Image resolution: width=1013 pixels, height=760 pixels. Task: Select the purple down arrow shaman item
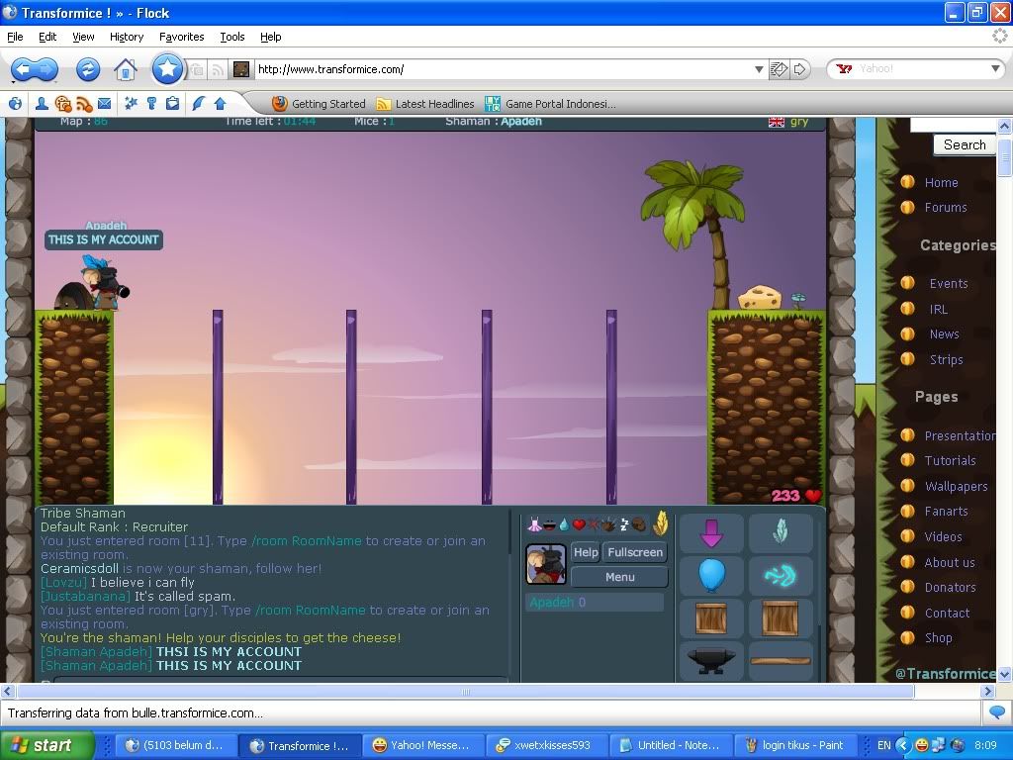point(711,533)
